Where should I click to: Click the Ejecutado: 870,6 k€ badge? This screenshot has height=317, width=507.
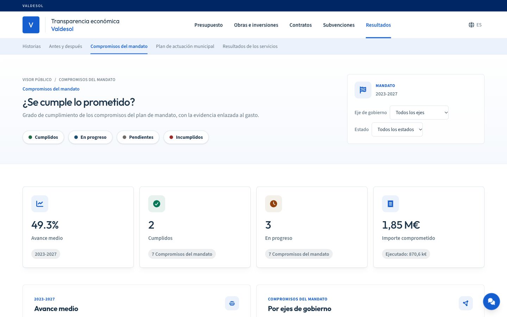point(406,254)
